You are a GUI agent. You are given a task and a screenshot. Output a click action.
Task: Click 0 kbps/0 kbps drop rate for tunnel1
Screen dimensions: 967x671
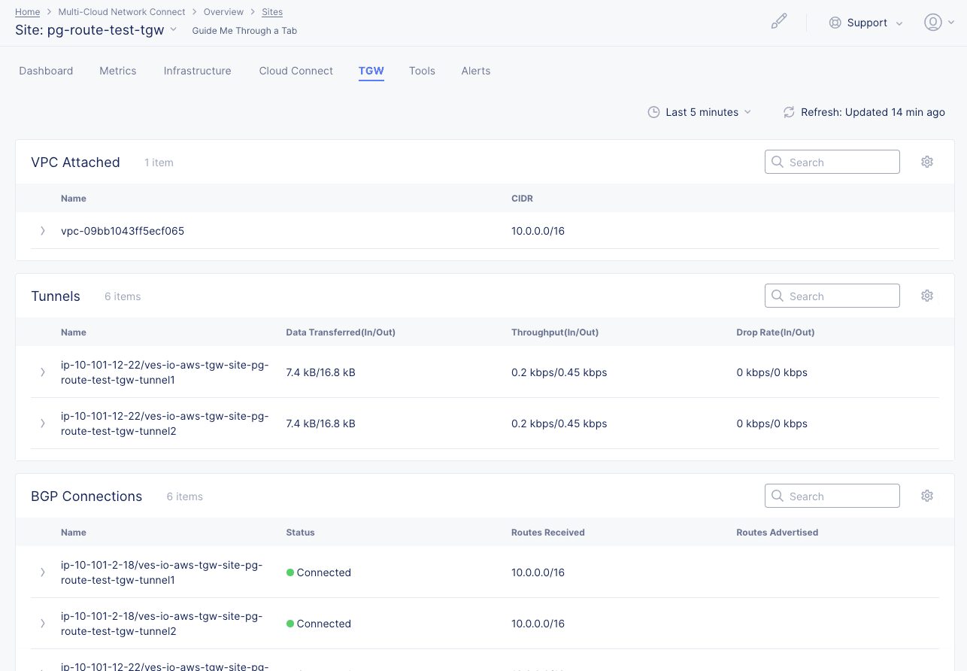pyautogui.click(x=772, y=372)
